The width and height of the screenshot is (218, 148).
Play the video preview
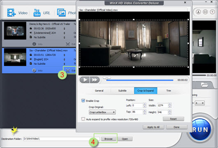click(84, 80)
